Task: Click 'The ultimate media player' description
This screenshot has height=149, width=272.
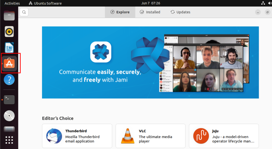Action: (155, 139)
